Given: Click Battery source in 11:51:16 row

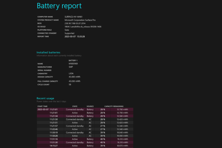Looking at the screenshot, I should [x=90, y=139].
